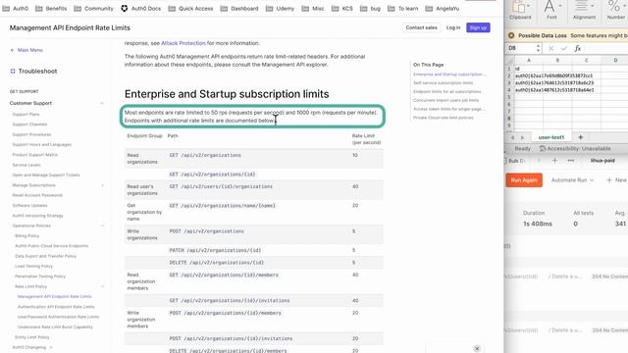Image resolution: width=628 pixels, height=353 pixels.
Task: Click the Possible Data Loss warning icon
Action: pyautogui.click(x=511, y=35)
